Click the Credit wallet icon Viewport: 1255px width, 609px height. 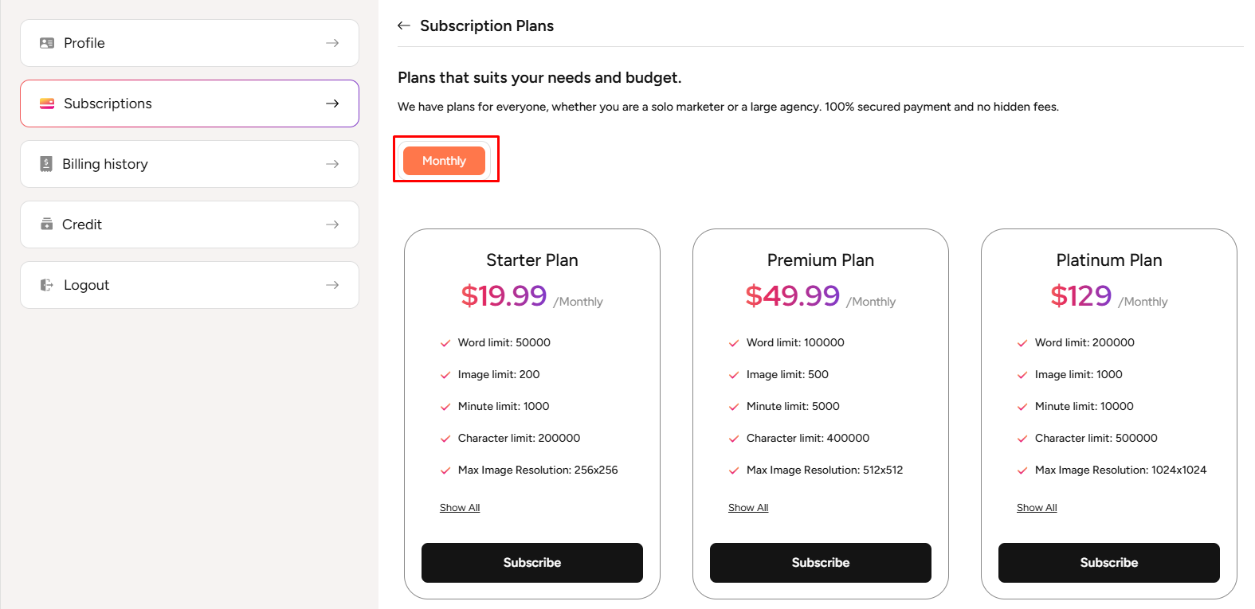(47, 224)
